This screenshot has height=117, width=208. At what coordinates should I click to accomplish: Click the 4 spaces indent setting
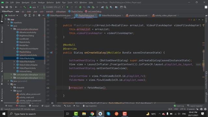[191, 109]
